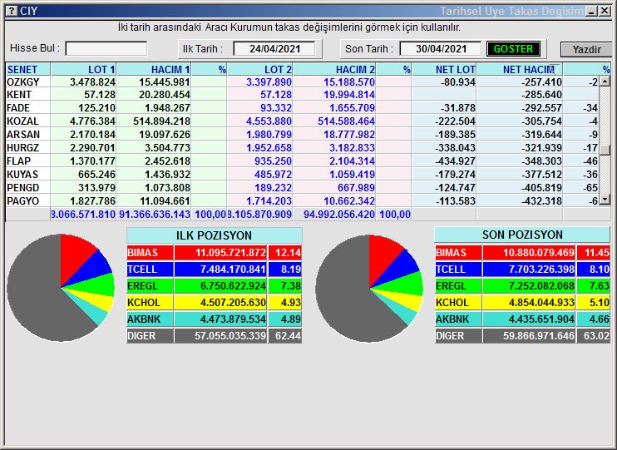This screenshot has width=617, height=450.
Task: Click NET HACIM value -432.318
Action: click(542, 201)
